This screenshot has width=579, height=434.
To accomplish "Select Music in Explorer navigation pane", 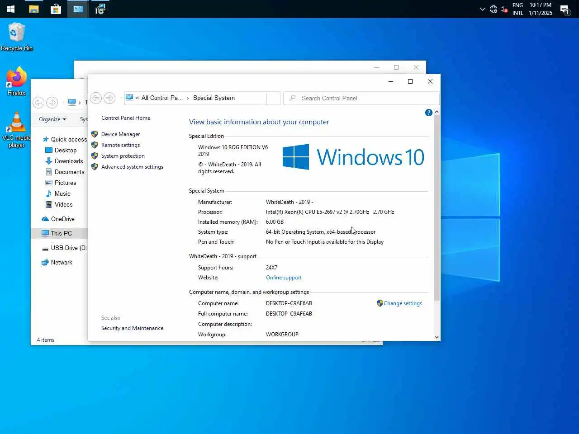I will 58,193.
